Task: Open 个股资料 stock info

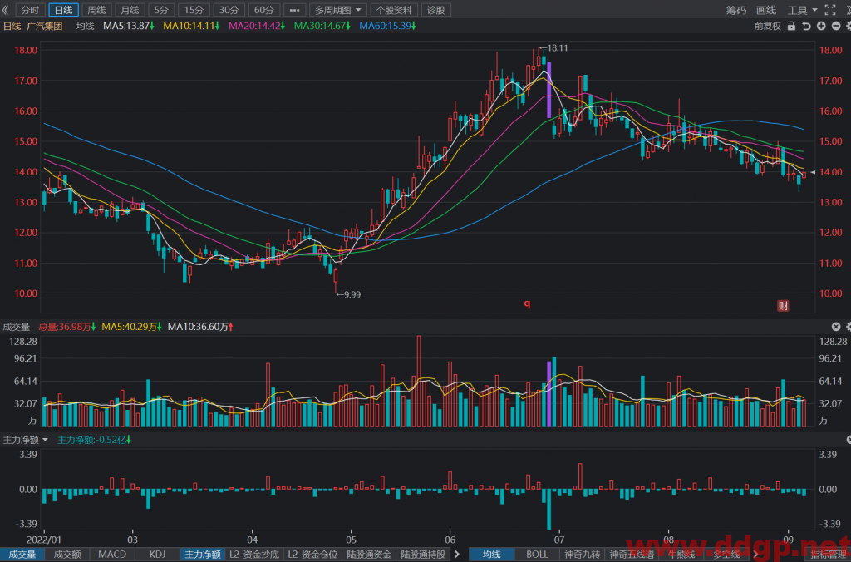Action: (x=394, y=10)
